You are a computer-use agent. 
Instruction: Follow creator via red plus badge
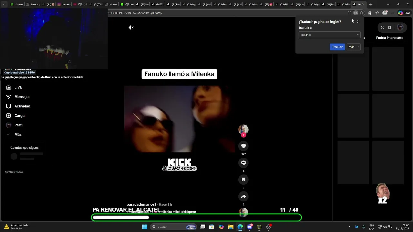(x=244, y=135)
